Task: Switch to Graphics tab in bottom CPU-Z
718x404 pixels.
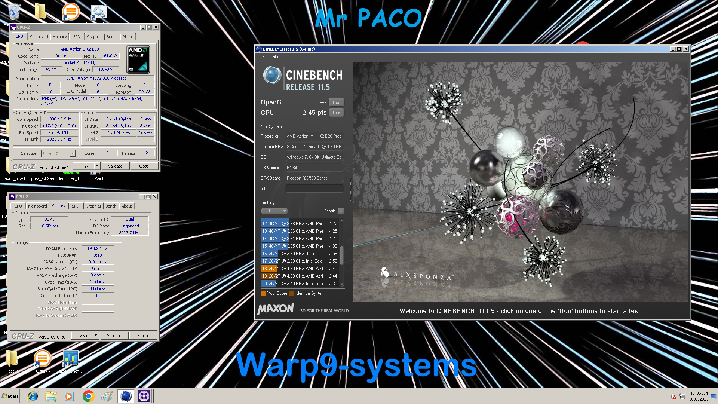Action: [x=93, y=206]
